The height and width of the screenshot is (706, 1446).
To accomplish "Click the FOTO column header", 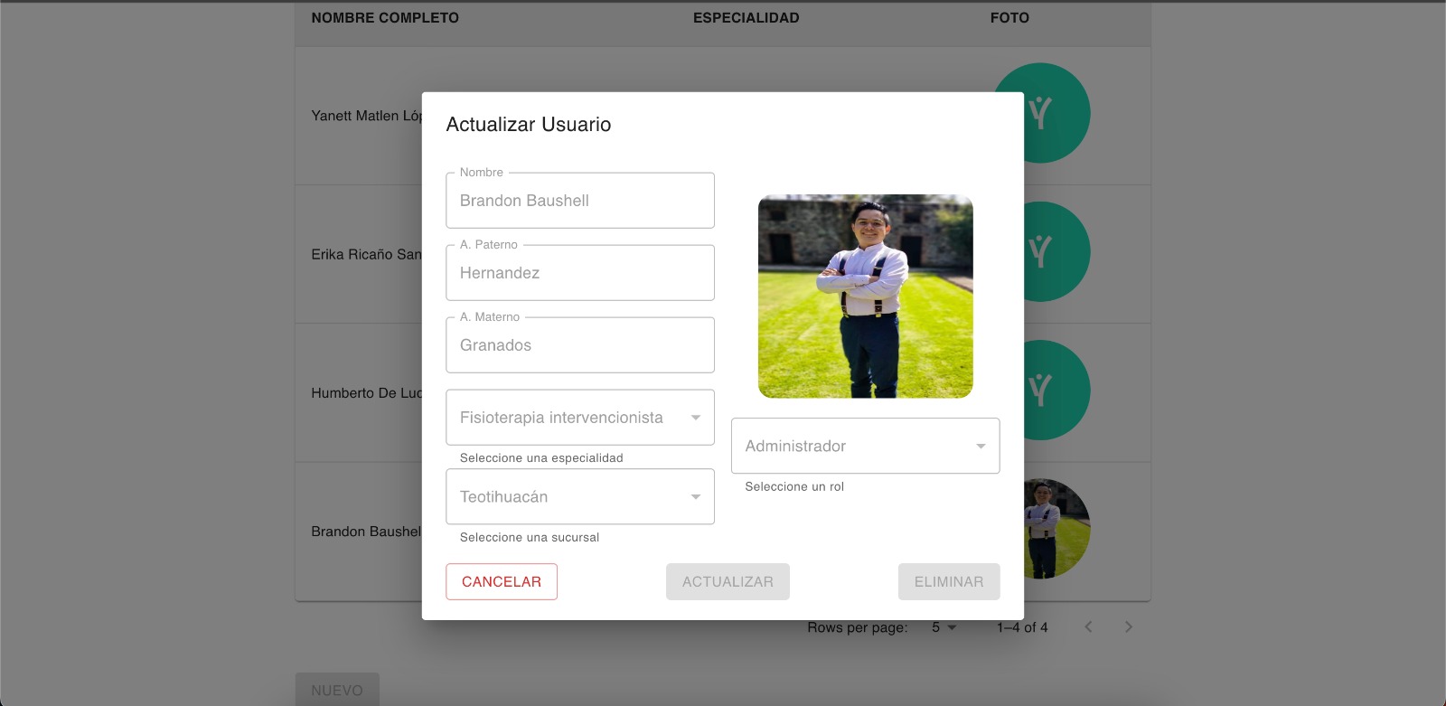I will click(1009, 17).
